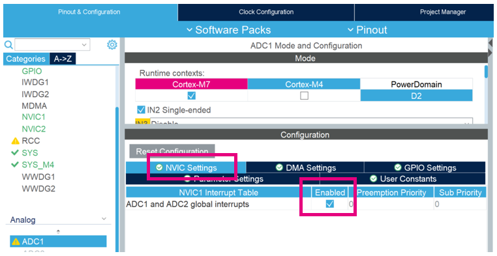Select NVIC1 in the peripheral list
Viewport: 497px width, 256px height.
click(34, 117)
